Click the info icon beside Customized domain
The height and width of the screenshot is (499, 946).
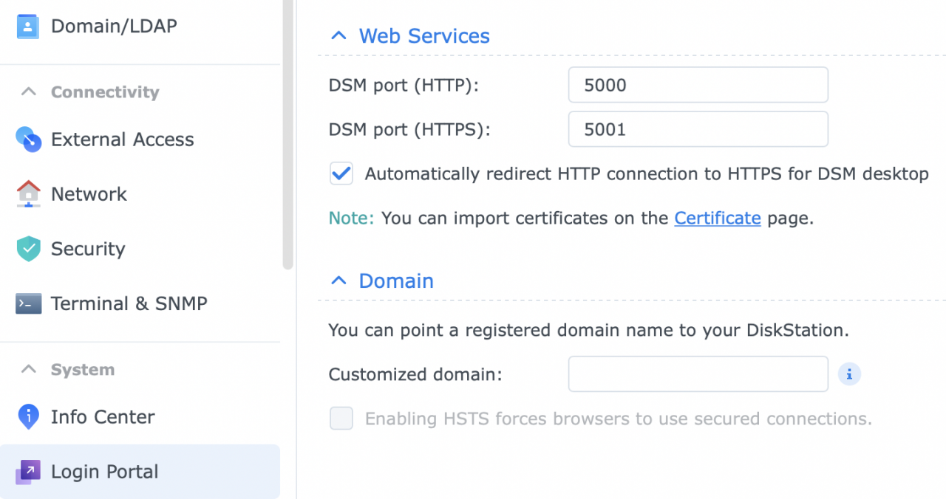click(x=849, y=374)
